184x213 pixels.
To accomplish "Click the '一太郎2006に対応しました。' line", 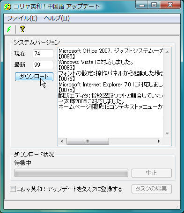I will pyautogui.click(x=91, y=101).
